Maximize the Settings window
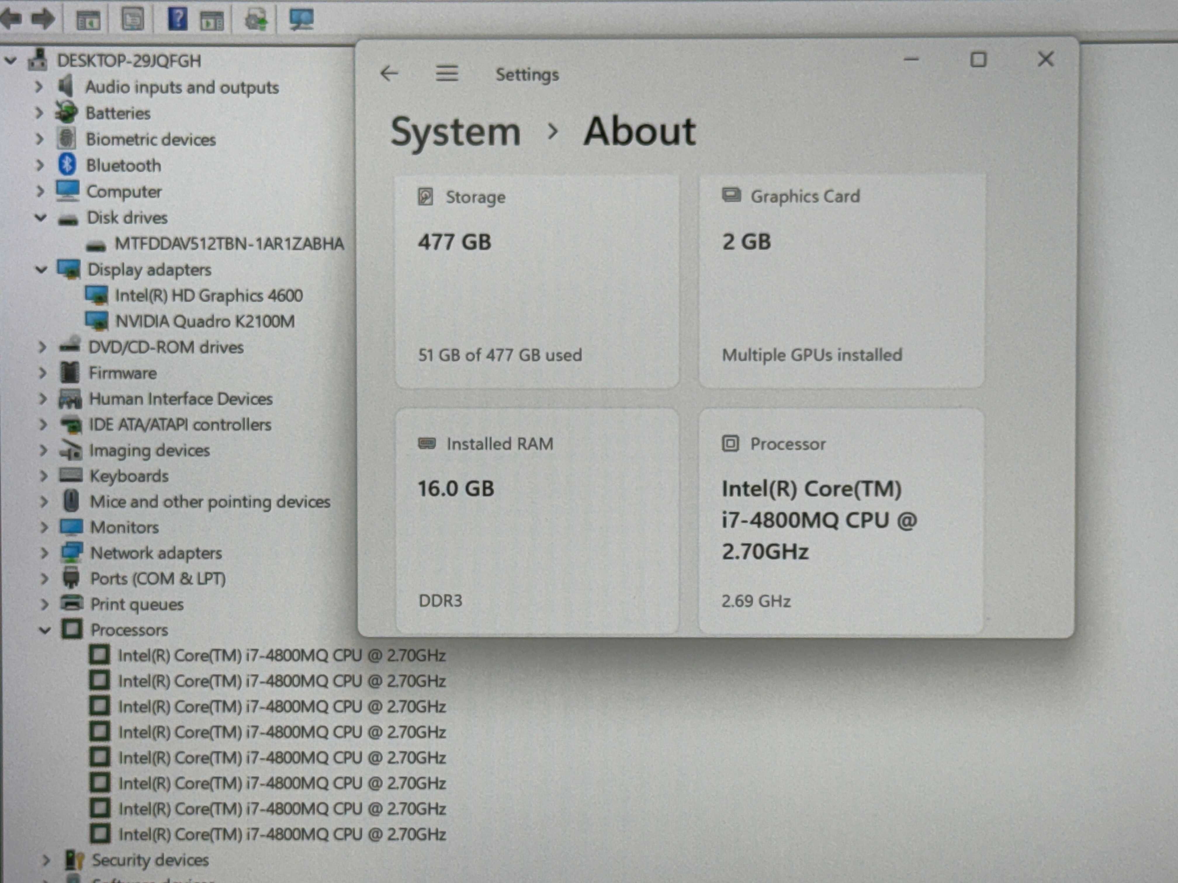The image size is (1178, 883). [x=978, y=59]
